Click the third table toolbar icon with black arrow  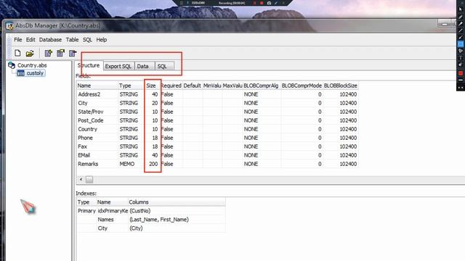pos(73,53)
